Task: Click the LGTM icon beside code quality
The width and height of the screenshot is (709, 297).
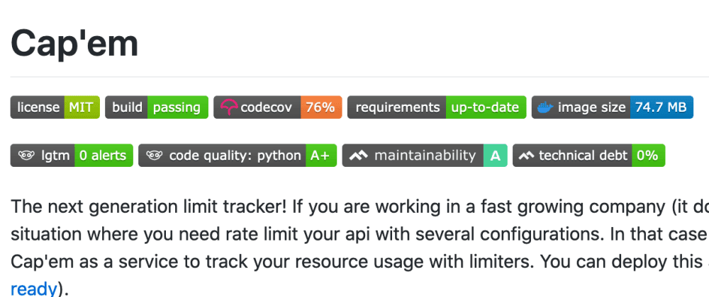Action: [x=154, y=156]
